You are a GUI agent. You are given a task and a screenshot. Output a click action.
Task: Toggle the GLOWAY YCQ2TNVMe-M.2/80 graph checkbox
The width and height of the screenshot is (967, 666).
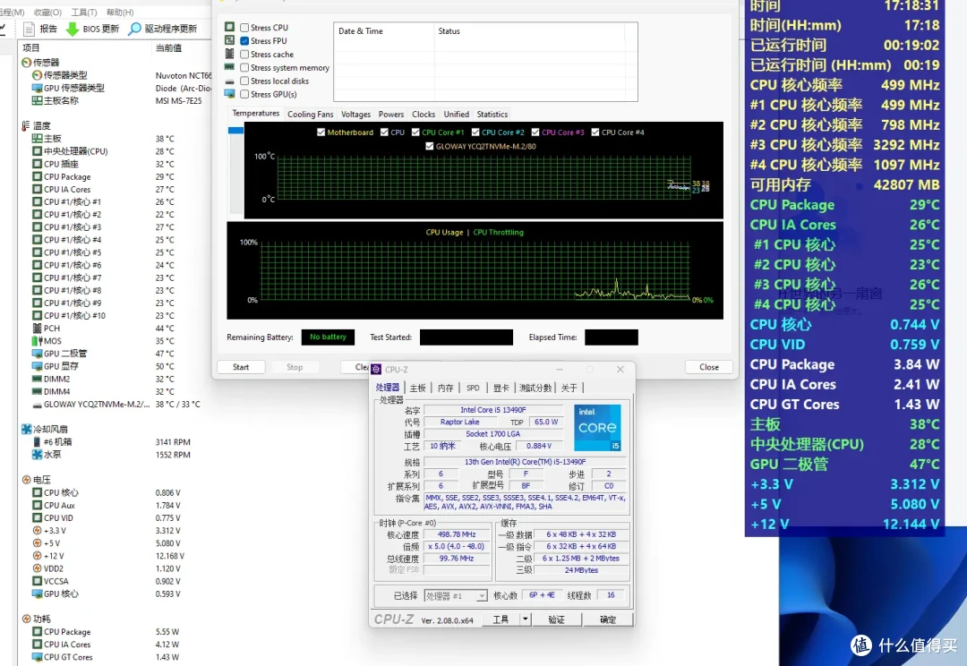429,146
